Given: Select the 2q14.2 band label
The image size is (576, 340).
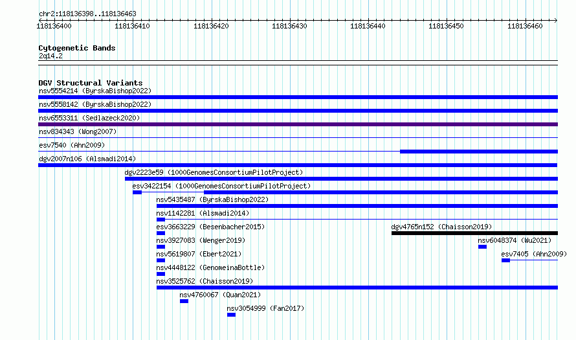Looking at the screenshot, I should 50,56.
